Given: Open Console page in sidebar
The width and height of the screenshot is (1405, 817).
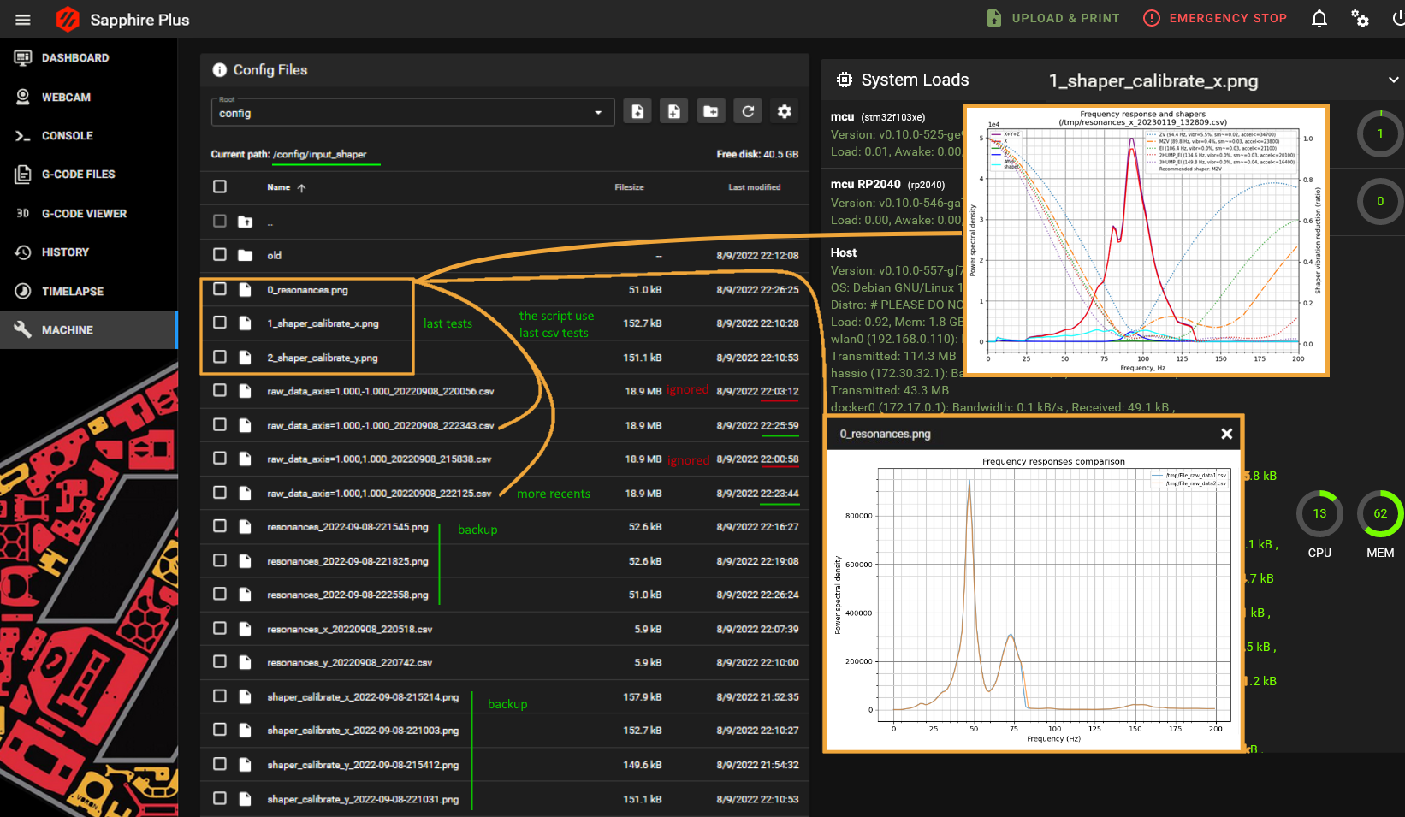Looking at the screenshot, I should pos(89,135).
